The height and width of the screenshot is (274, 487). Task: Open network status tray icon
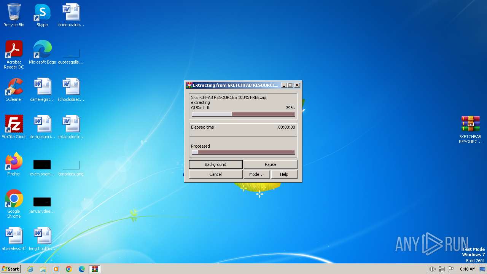coord(442,269)
